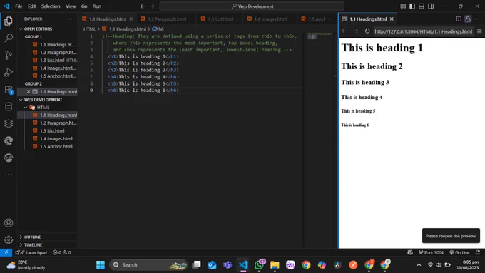Navigate forward in the preview browser
485x273 pixels.
(356, 31)
